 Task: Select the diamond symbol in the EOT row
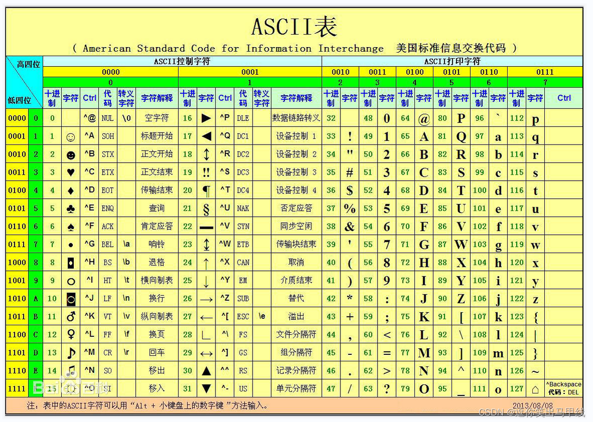(70, 191)
